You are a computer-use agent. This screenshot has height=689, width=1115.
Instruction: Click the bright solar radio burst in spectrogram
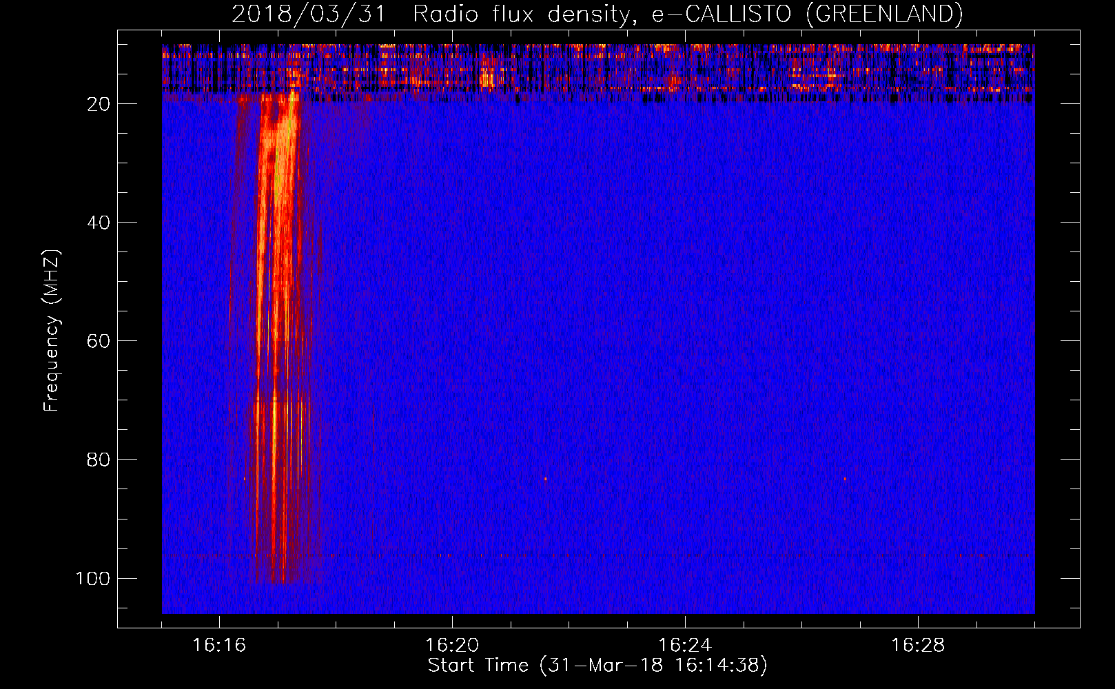pyautogui.click(x=277, y=338)
